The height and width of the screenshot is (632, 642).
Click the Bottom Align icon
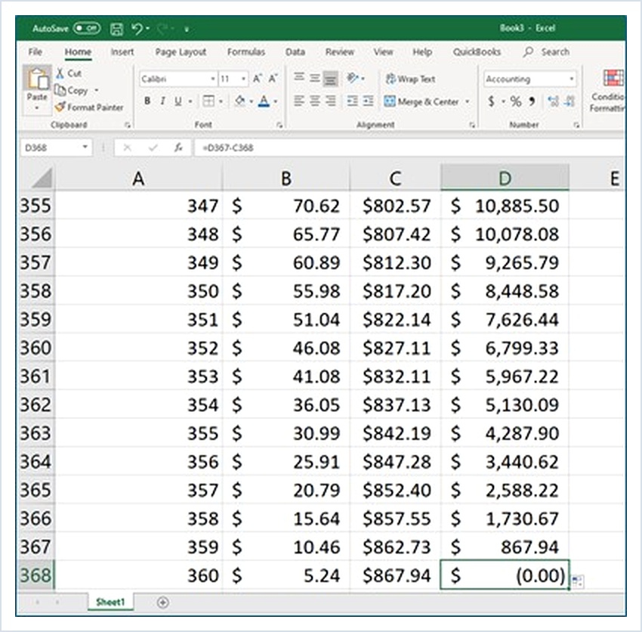click(x=330, y=79)
